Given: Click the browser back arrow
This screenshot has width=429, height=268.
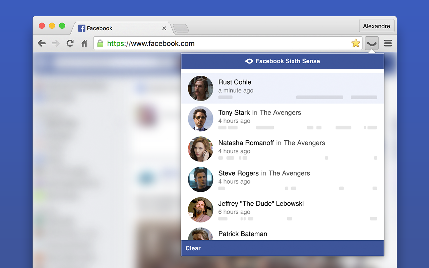Looking at the screenshot, I should 42,43.
